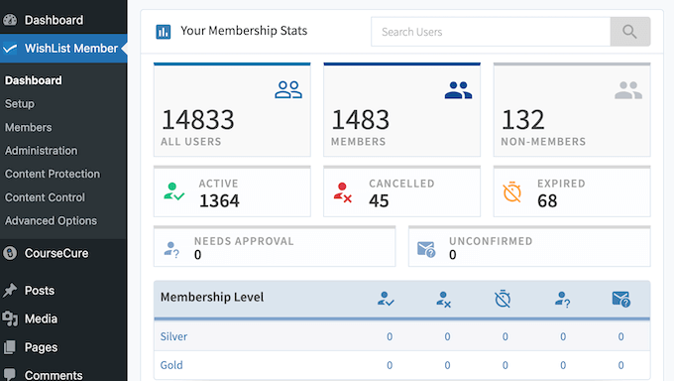Click the Posts pushpin icon
This screenshot has width=674, height=381.
[10, 291]
